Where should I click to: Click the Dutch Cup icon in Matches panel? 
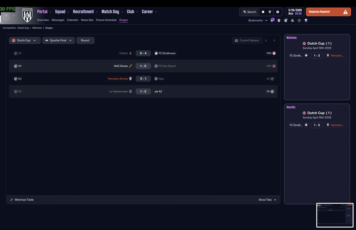304,43
